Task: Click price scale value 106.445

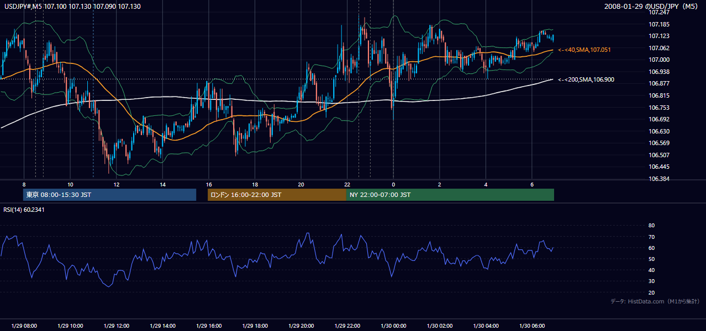Action: tap(658, 167)
